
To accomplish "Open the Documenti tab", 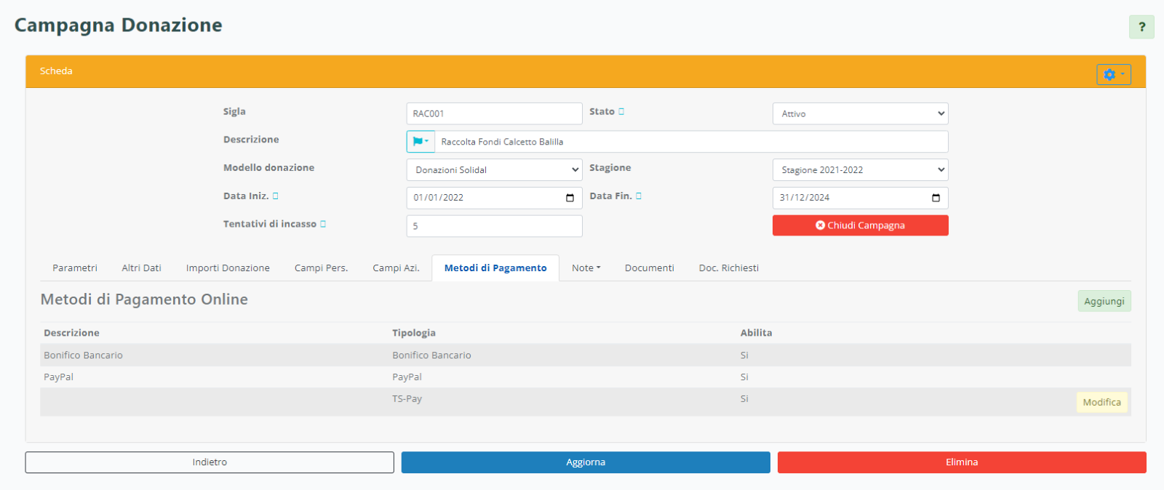I will (x=650, y=268).
